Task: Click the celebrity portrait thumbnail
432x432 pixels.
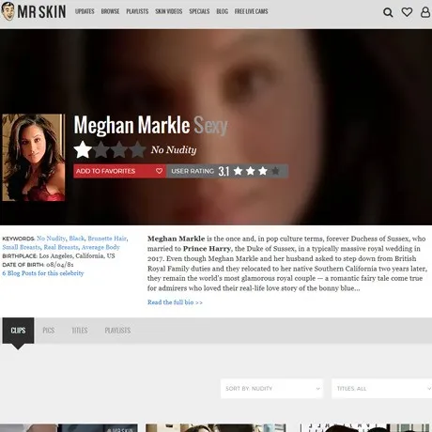Action: click(33, 158)
